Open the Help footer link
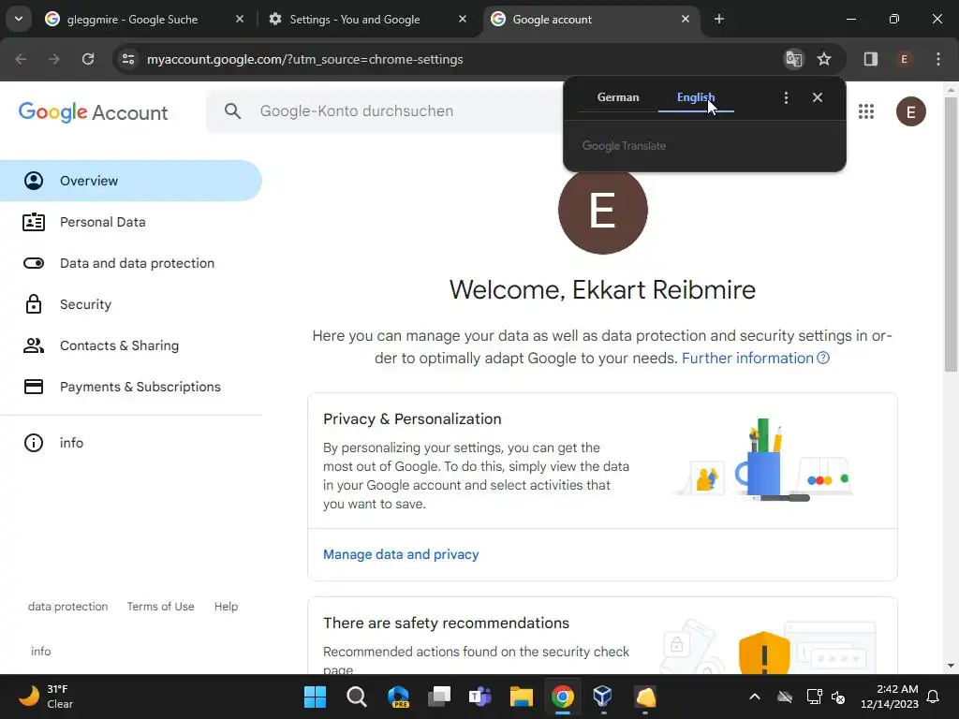Image resolution: width=959 pixels, height=719 pixels. (226, 607)
